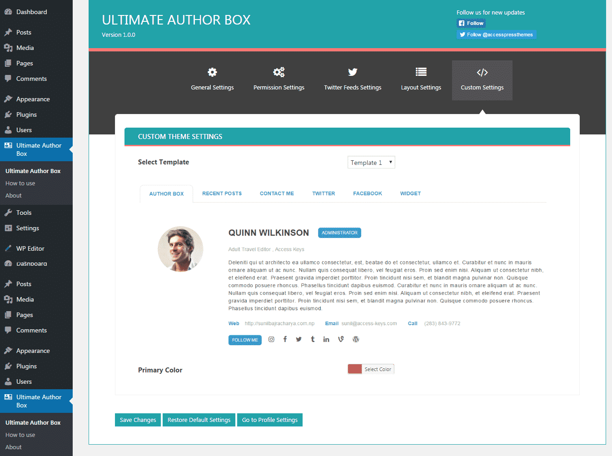The image size is (612, 456).
Task: Click Quinn Wilkinson's avatar photo
Action: tap(180, 249)
